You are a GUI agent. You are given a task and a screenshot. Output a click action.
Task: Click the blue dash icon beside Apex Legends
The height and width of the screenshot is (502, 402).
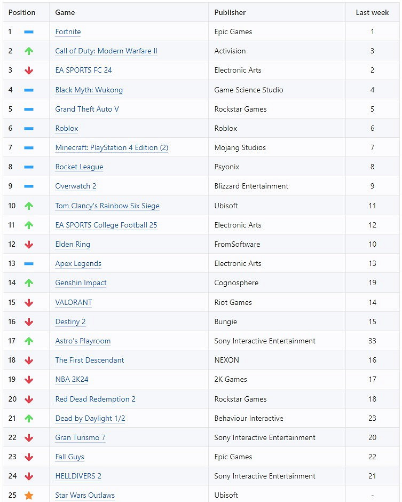(29, 264)
